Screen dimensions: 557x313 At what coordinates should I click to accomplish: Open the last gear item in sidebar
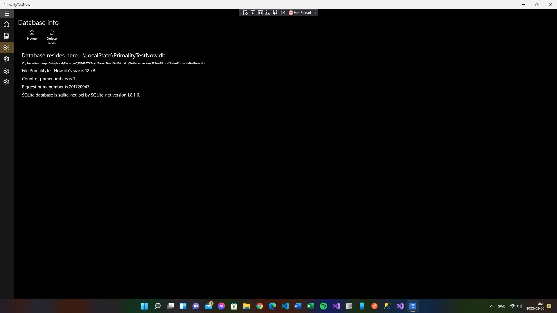click(6, 82)
